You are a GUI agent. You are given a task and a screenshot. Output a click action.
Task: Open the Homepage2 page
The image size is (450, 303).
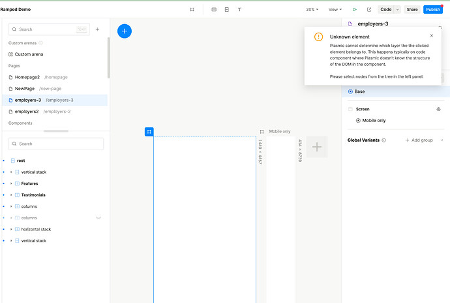pyautogui.click(x=55, y=77)
